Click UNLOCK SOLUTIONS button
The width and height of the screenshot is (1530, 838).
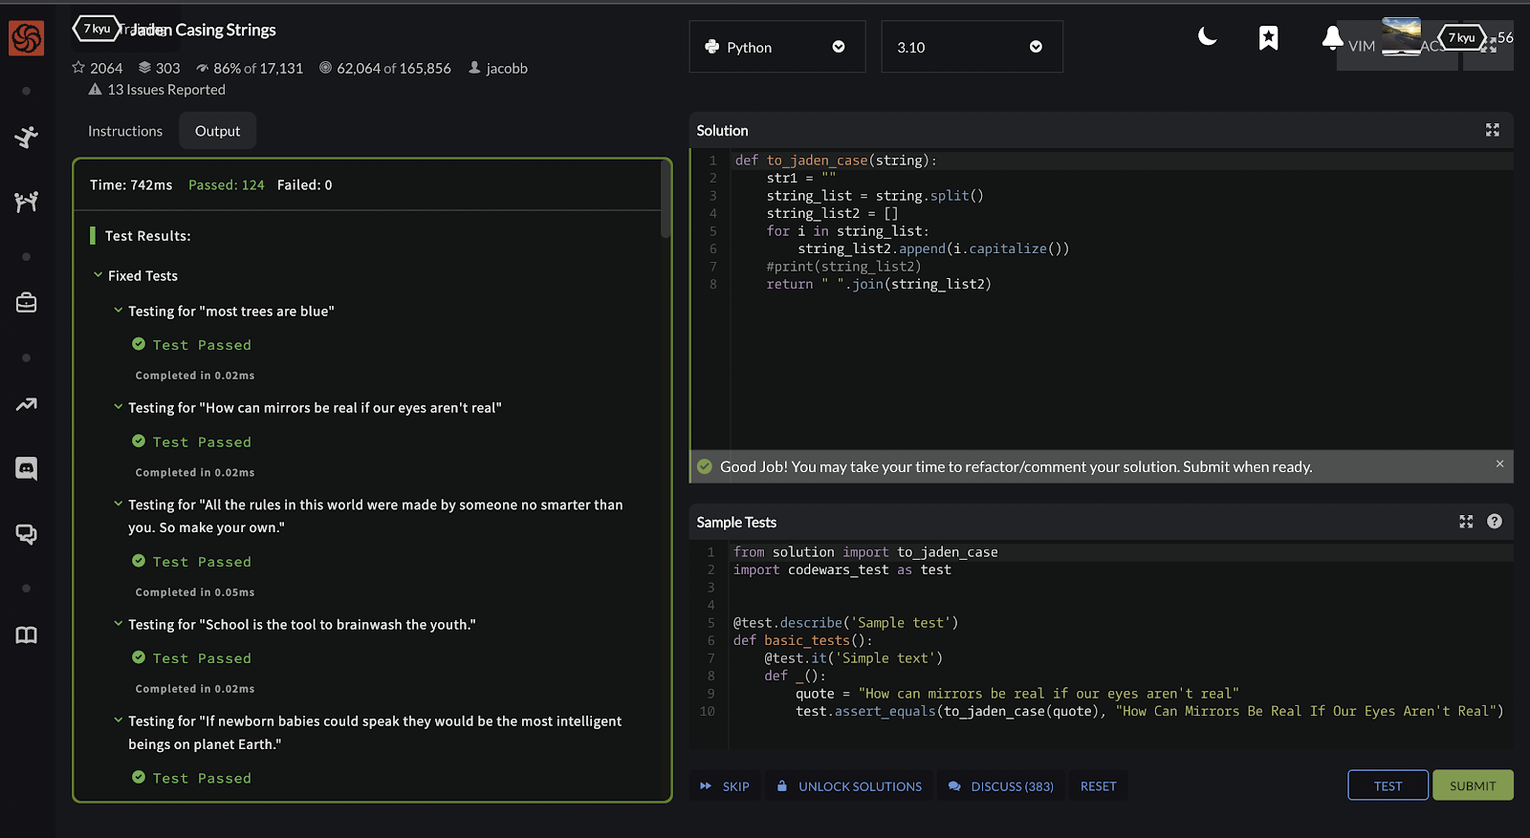pyautogui.click(x=849, y=786)
